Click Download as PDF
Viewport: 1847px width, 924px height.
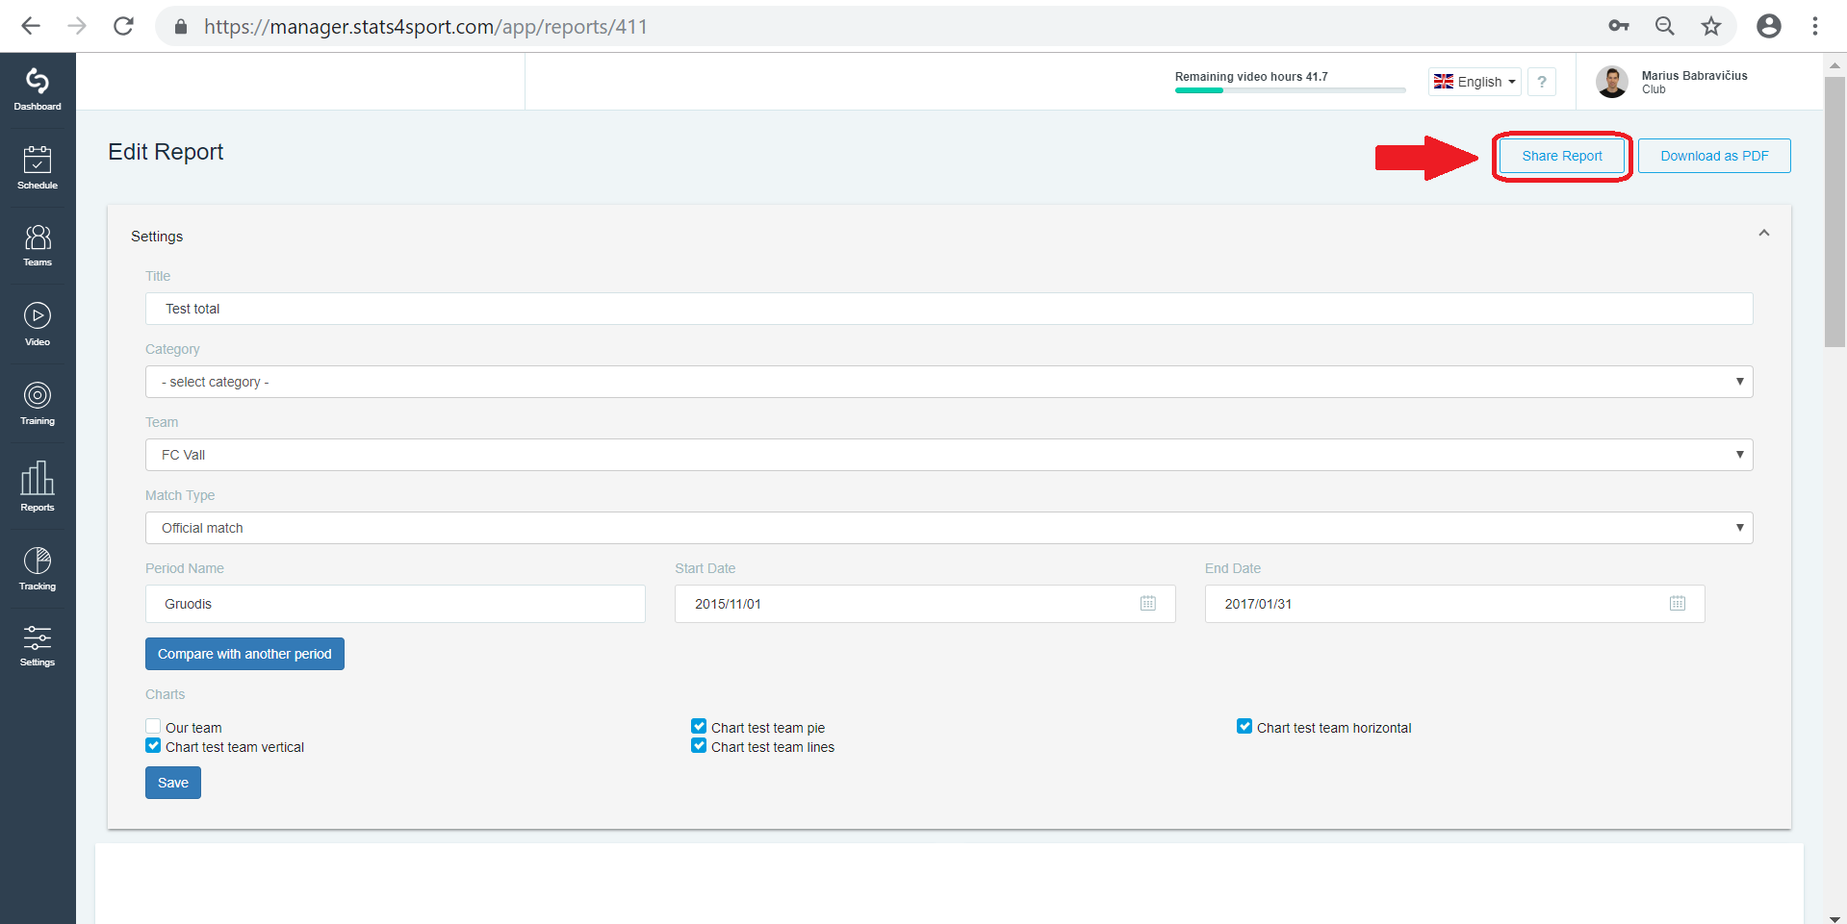click(x=1714, y=156)
